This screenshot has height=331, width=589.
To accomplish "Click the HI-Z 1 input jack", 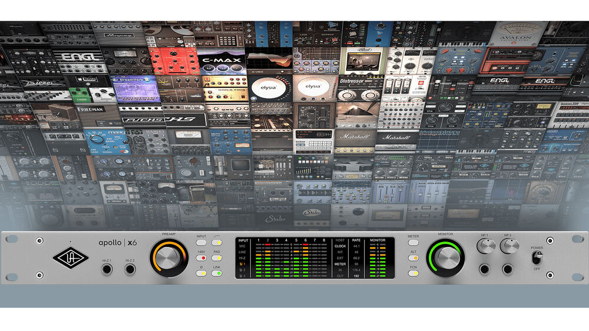I will [107, 269].
